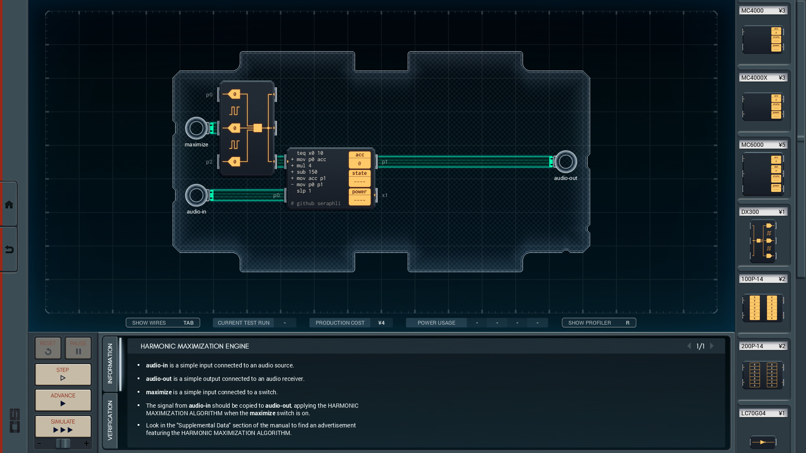Click the home icon in left sidebar
Screen dimensions: 806x453
(9, 205)
